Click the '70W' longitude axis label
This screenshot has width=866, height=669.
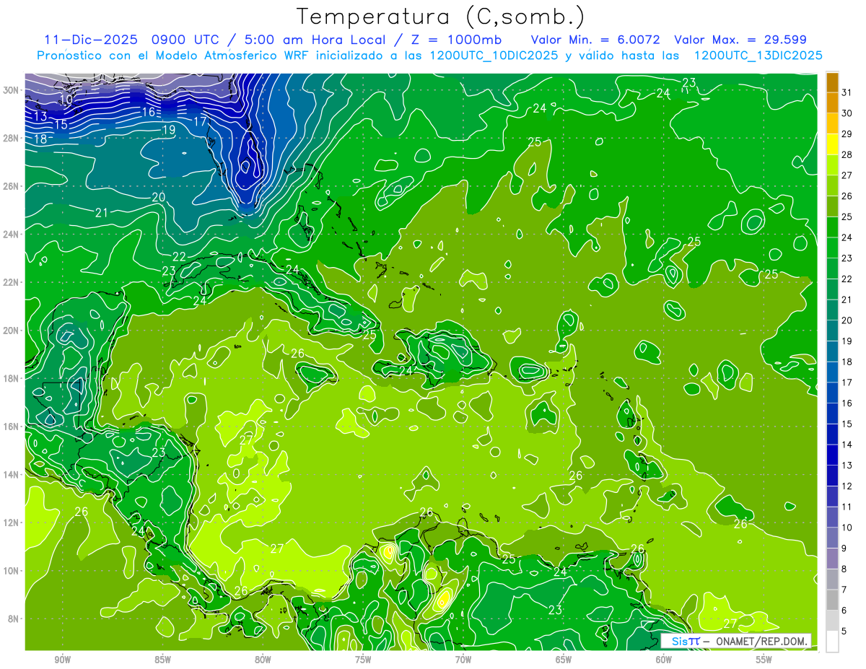tap(463, 660)
